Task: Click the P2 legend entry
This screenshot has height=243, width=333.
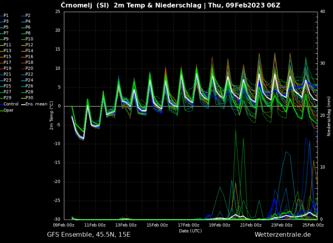Action: coord(26,16)
